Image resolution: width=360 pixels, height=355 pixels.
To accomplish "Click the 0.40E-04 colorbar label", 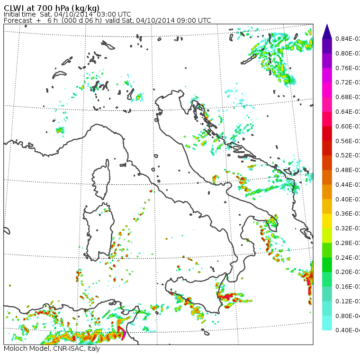I will coord(348,330).
